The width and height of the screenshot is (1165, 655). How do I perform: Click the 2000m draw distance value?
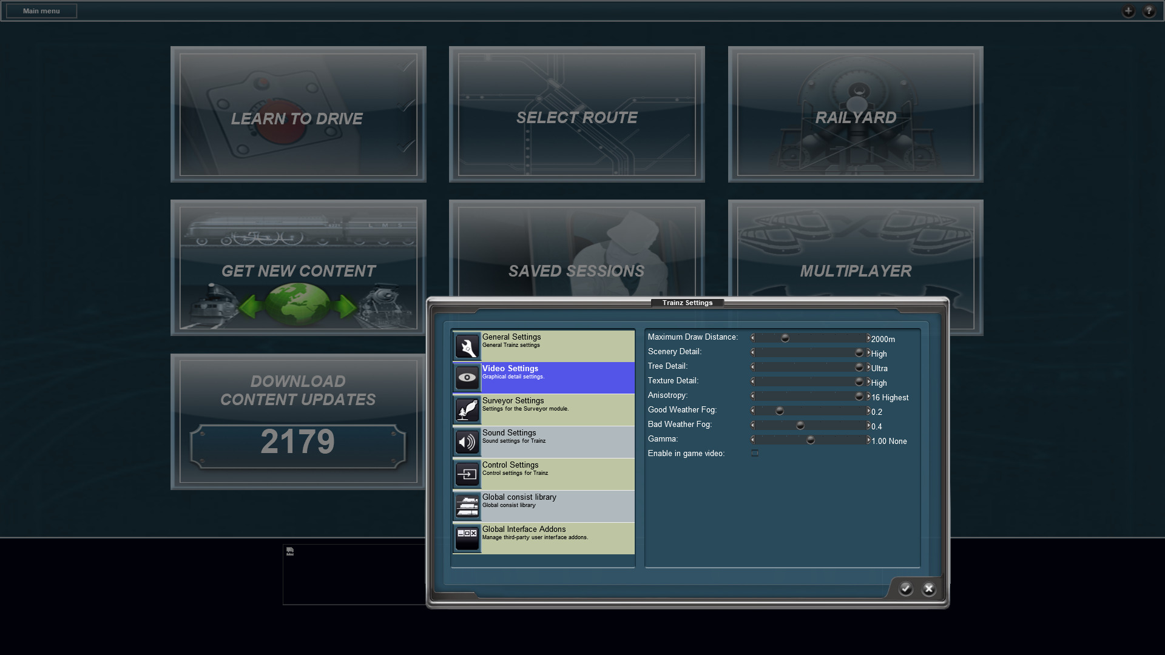[883, 339]
